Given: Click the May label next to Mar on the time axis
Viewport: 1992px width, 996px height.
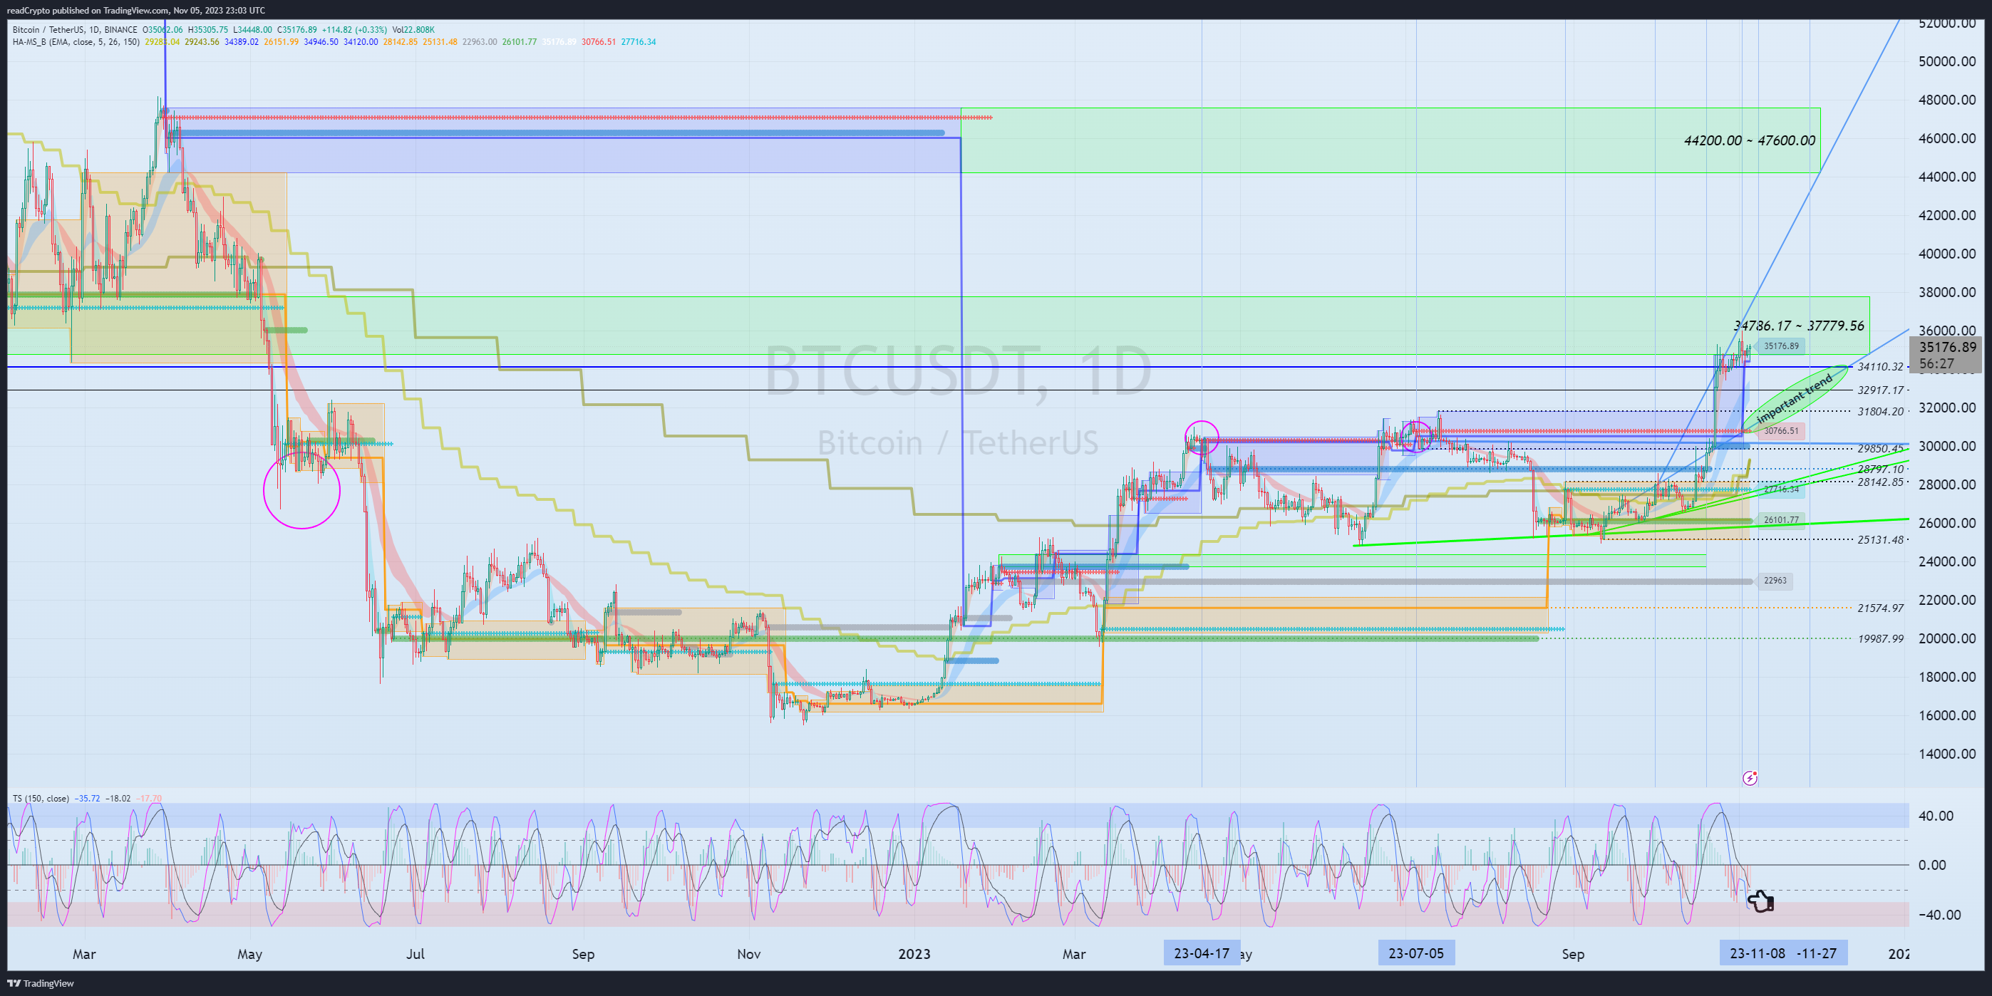Looking at the screenshot, I should click(249, 954).
